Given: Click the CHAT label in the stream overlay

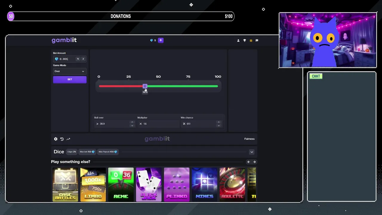Looking at the screenshot, I should click(x=316, y=76).
